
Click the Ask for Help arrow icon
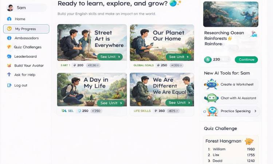point(9,74)
